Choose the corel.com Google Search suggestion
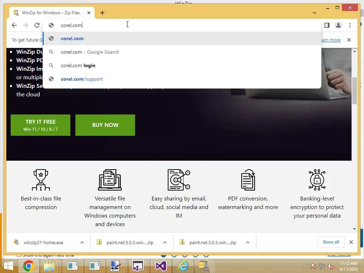 click(182, 52)
